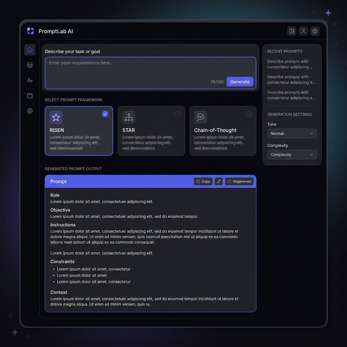Screen dimensions: 347x347
Task: Select the Home icon in the sidebar
Action: [x=30, y=49]
